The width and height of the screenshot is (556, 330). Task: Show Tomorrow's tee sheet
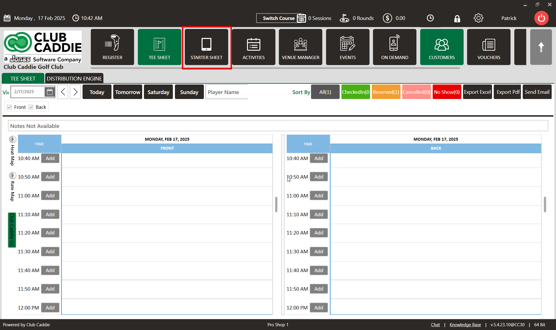[128, 92]
